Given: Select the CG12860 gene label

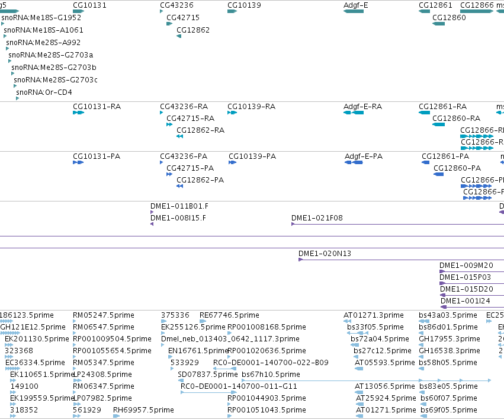Looking at the screenshot, I should (x=449, y=17).
